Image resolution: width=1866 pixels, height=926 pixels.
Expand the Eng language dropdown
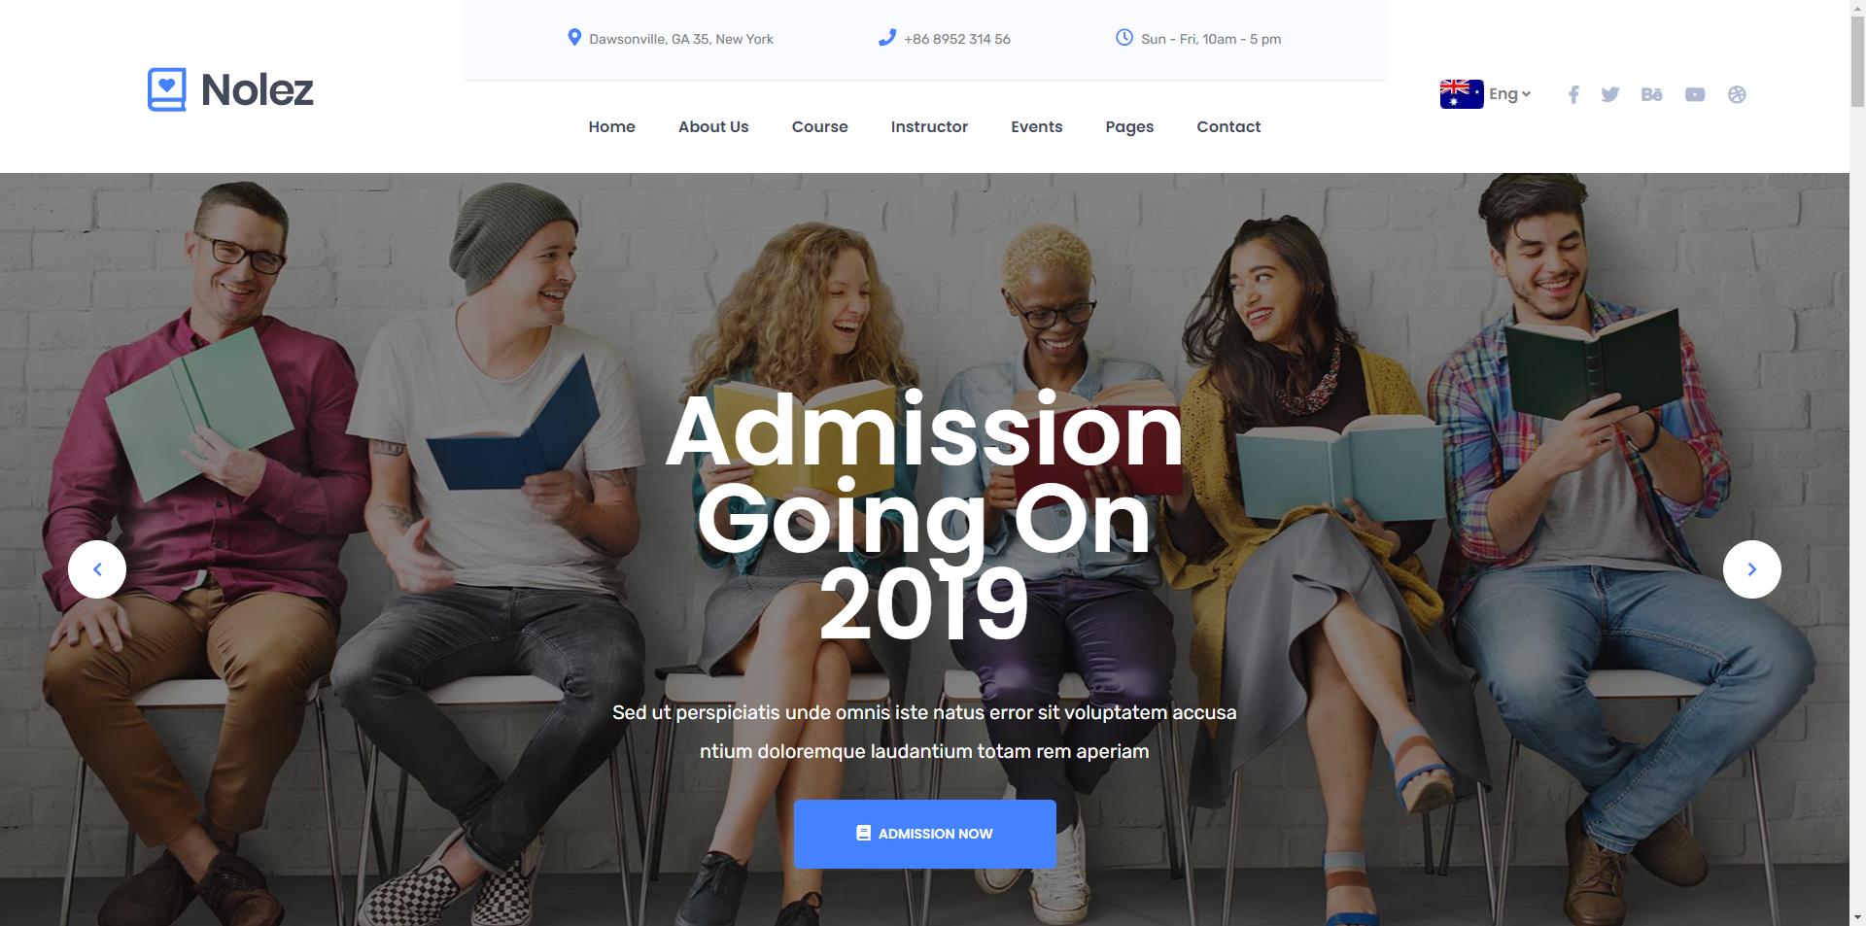(1509, 94)
